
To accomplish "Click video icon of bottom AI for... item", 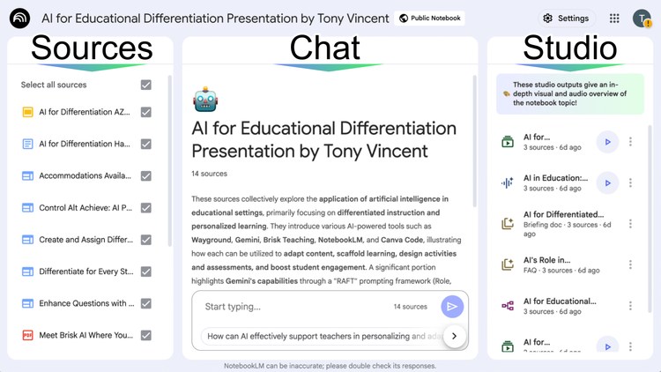I will (x=508, y=346).
